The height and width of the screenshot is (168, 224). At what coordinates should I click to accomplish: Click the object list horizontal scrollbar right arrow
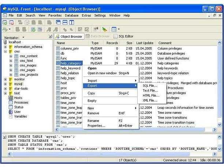pyautogui.click(x=214, y=130)
